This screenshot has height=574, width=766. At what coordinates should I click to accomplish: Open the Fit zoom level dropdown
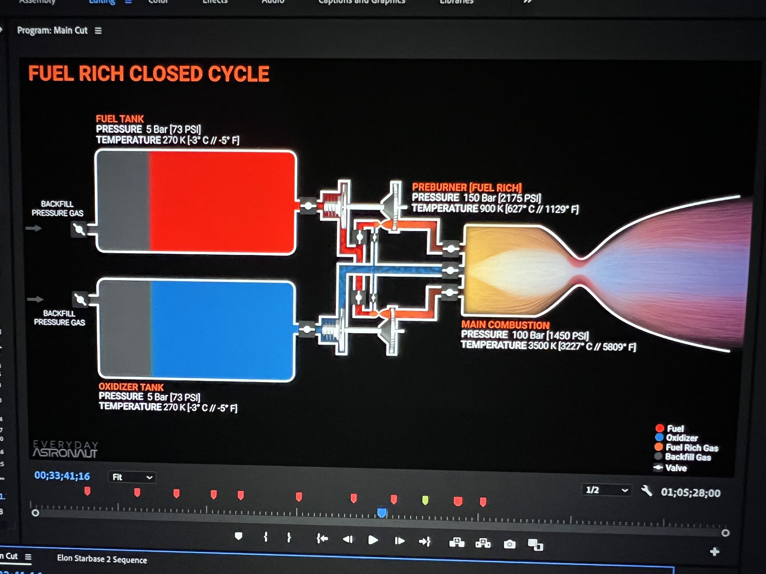coord(132,477)
